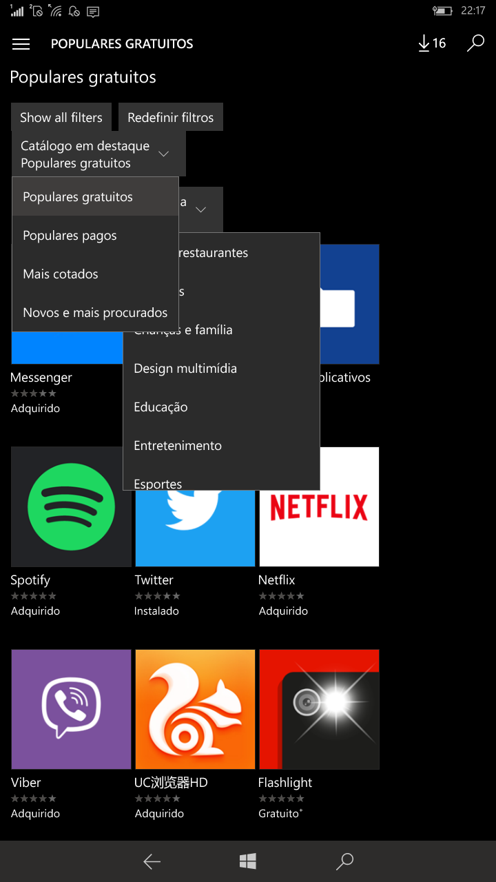Select Populares gratuitos from the list
Viewport: 496px width, 882px height.
click(x=96, y=197)
